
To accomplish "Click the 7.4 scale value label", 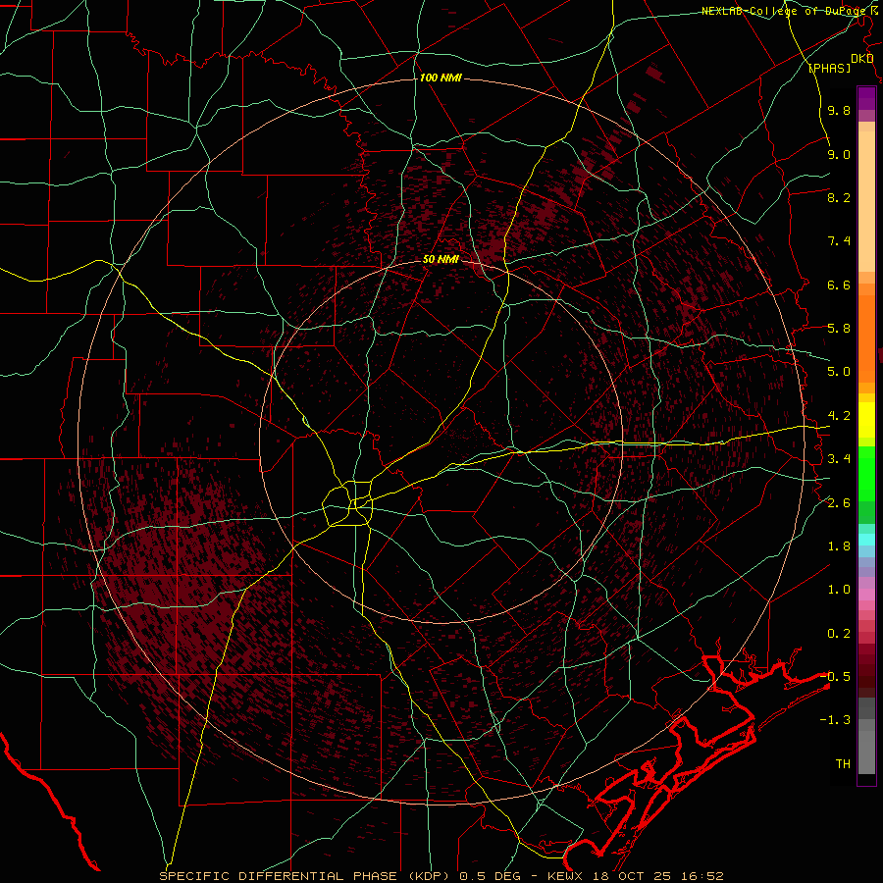I will click(x=839, y=241).
